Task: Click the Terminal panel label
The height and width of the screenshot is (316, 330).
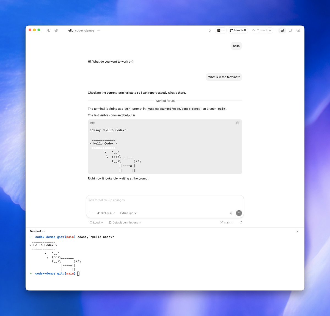Action: point(35,231)
